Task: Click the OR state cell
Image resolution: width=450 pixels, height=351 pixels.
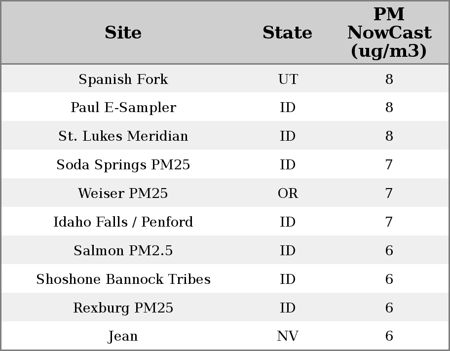Action: coord(288,194)
